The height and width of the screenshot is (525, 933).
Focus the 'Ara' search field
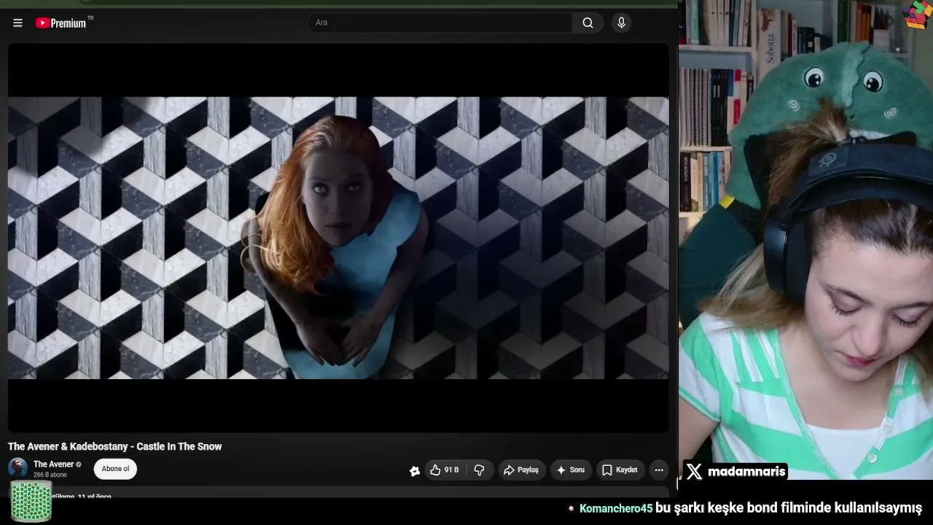click(440, 23)
